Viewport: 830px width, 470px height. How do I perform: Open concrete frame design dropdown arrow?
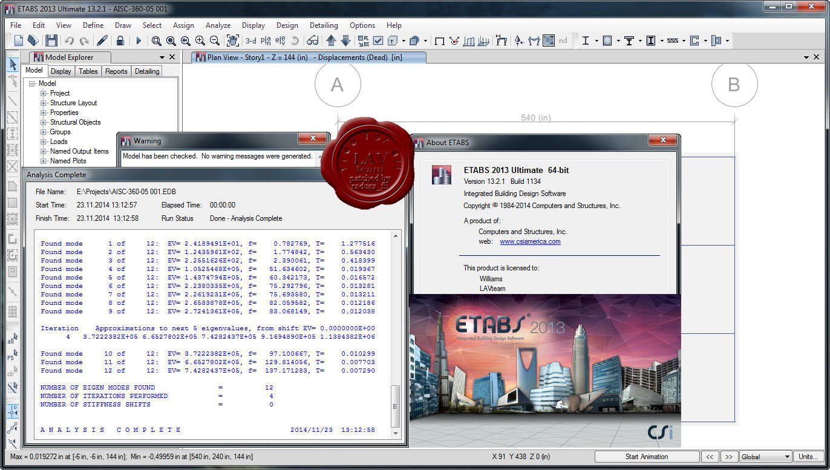tap(618, 41)
